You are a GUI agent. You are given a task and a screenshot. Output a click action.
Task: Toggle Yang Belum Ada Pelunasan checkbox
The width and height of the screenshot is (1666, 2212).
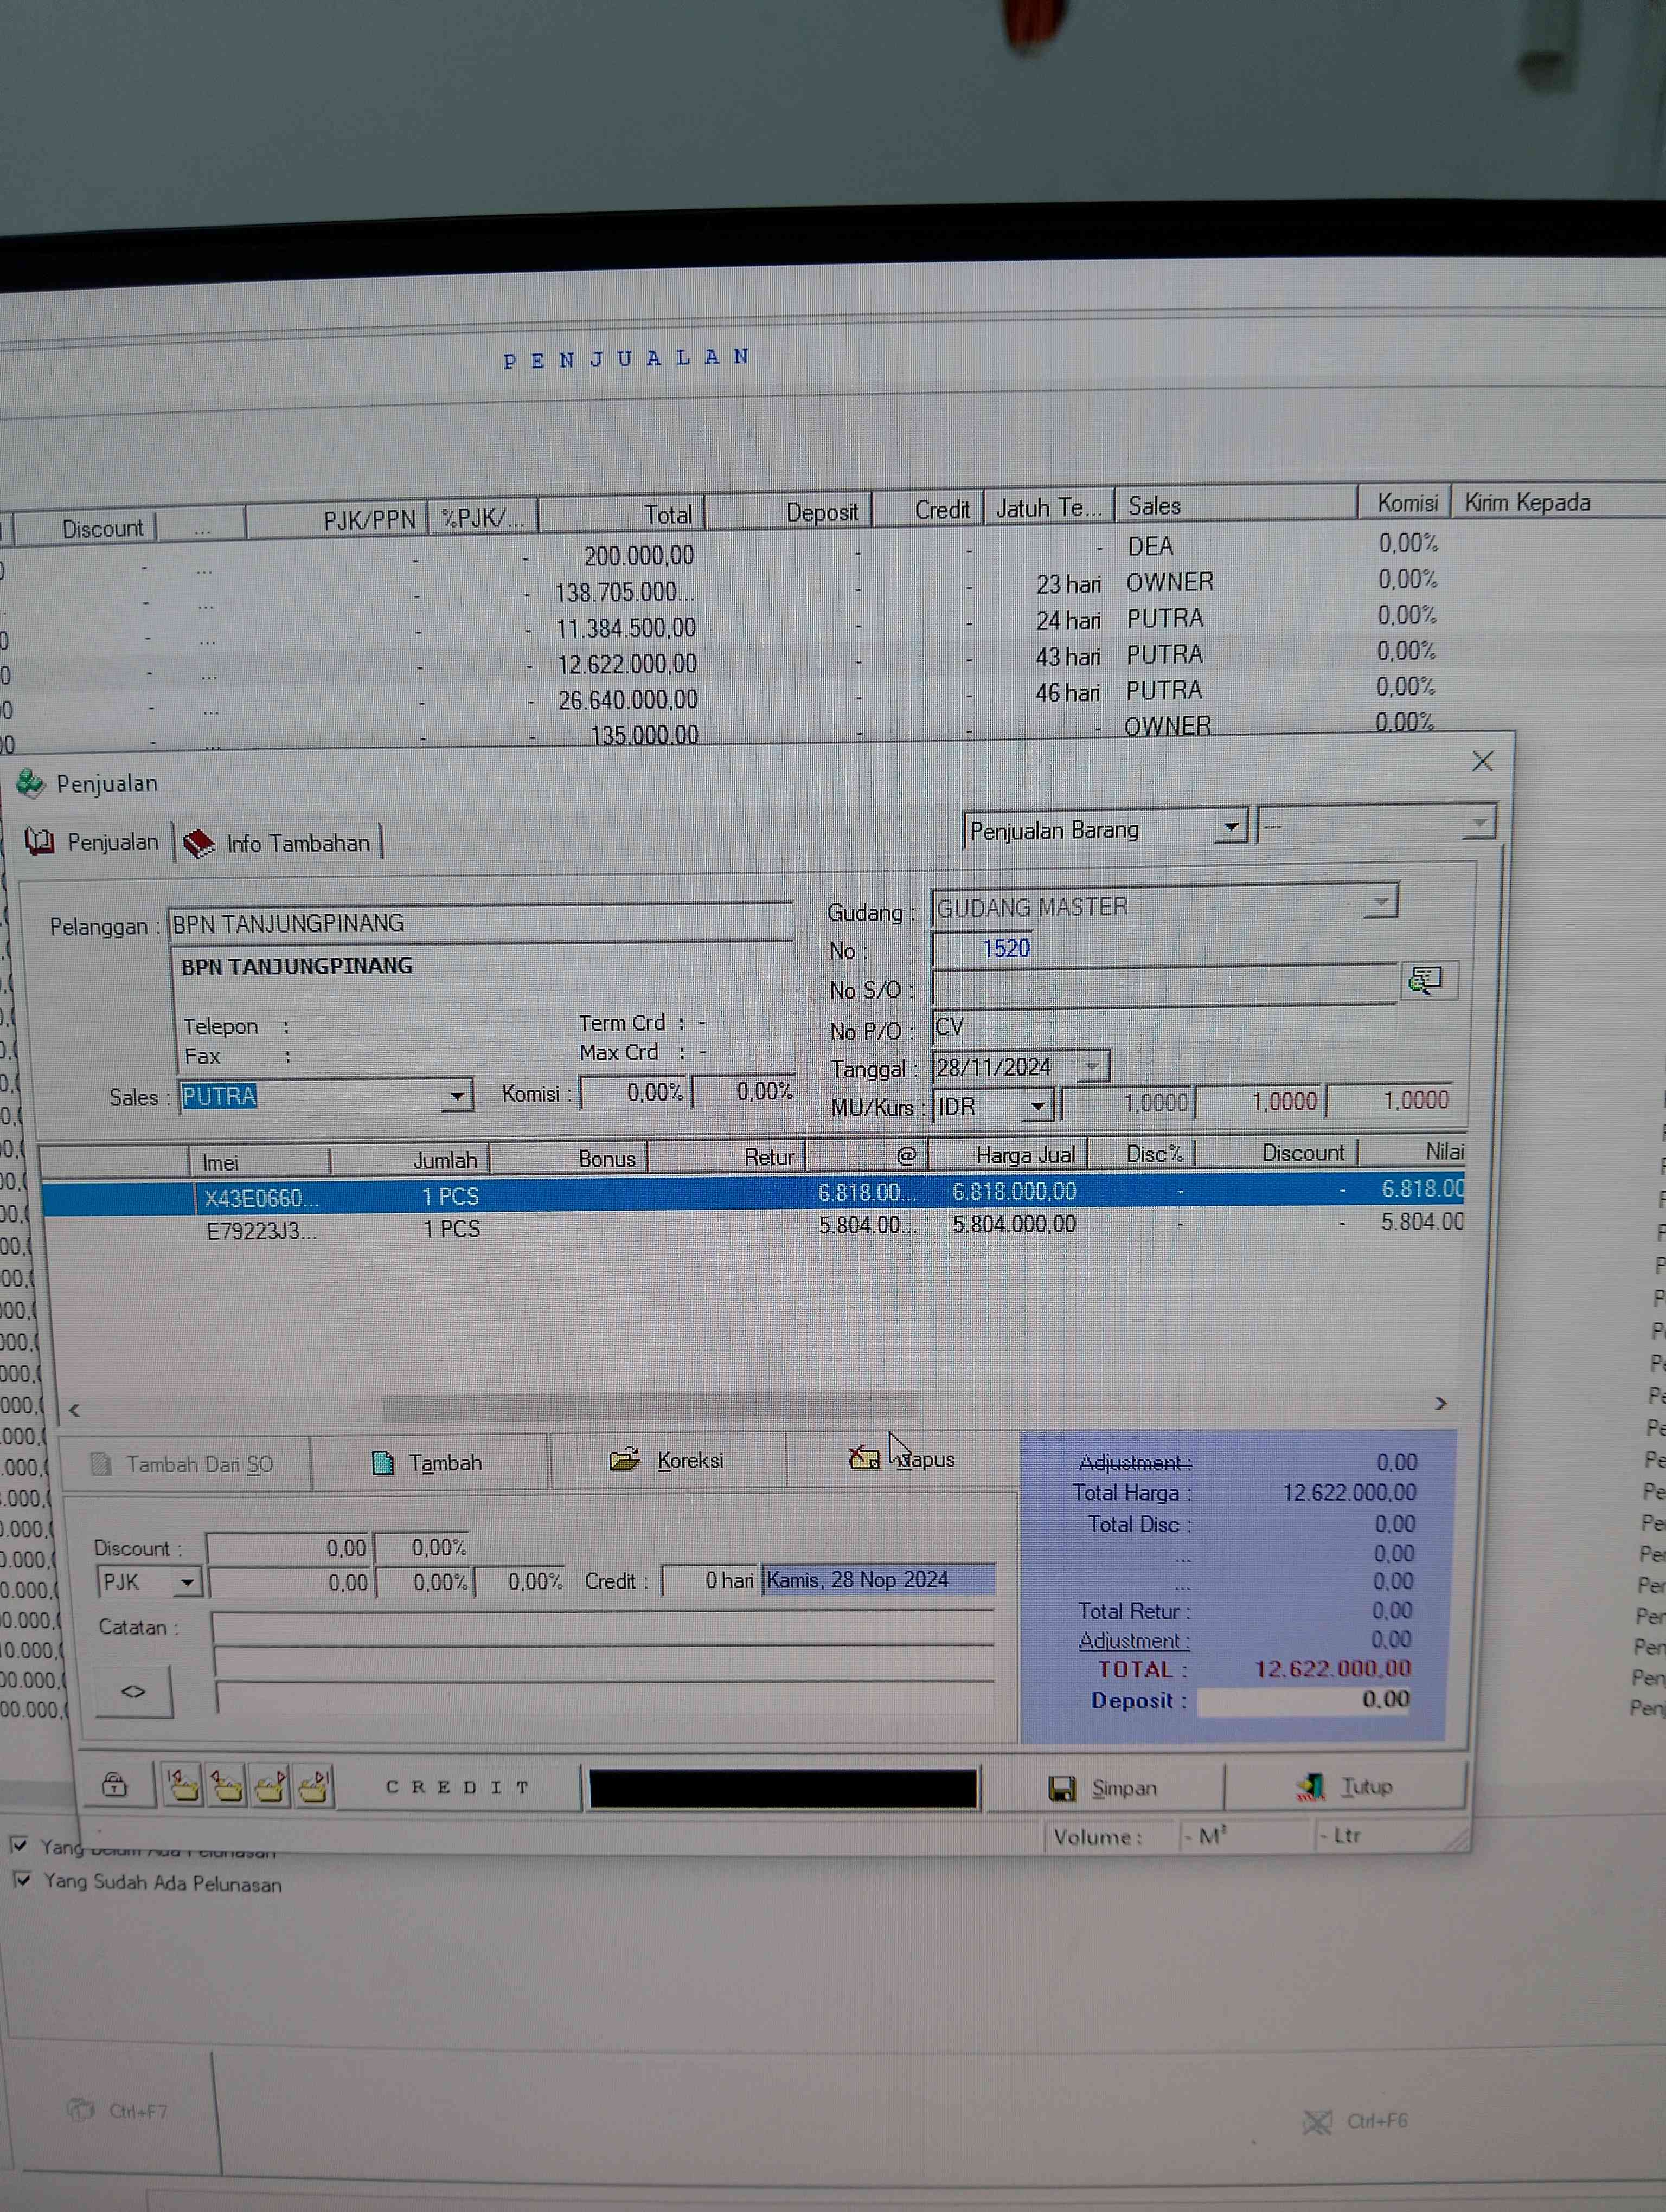pyautogui.click(x=19, y=1845)
